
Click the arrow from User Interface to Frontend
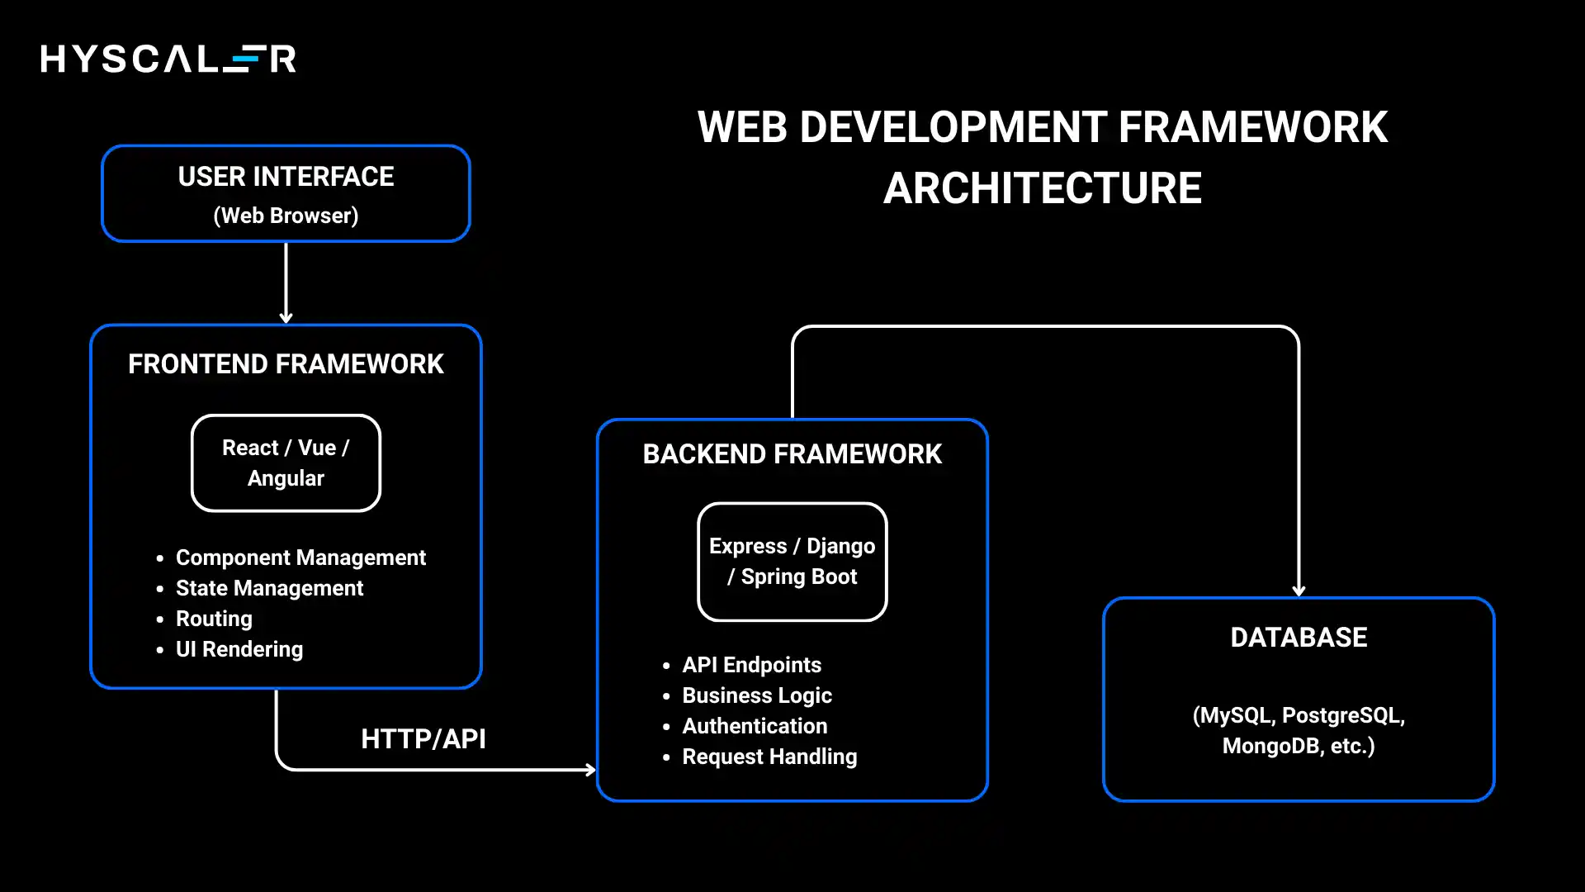(286, 285)
